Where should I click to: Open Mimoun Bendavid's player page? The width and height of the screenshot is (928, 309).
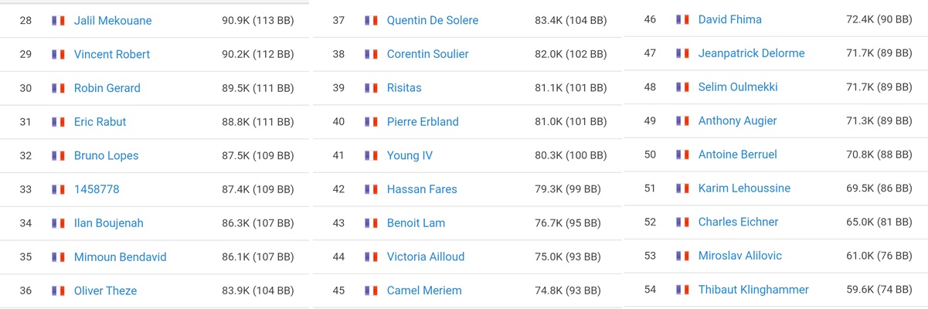[x=120, y=256]
